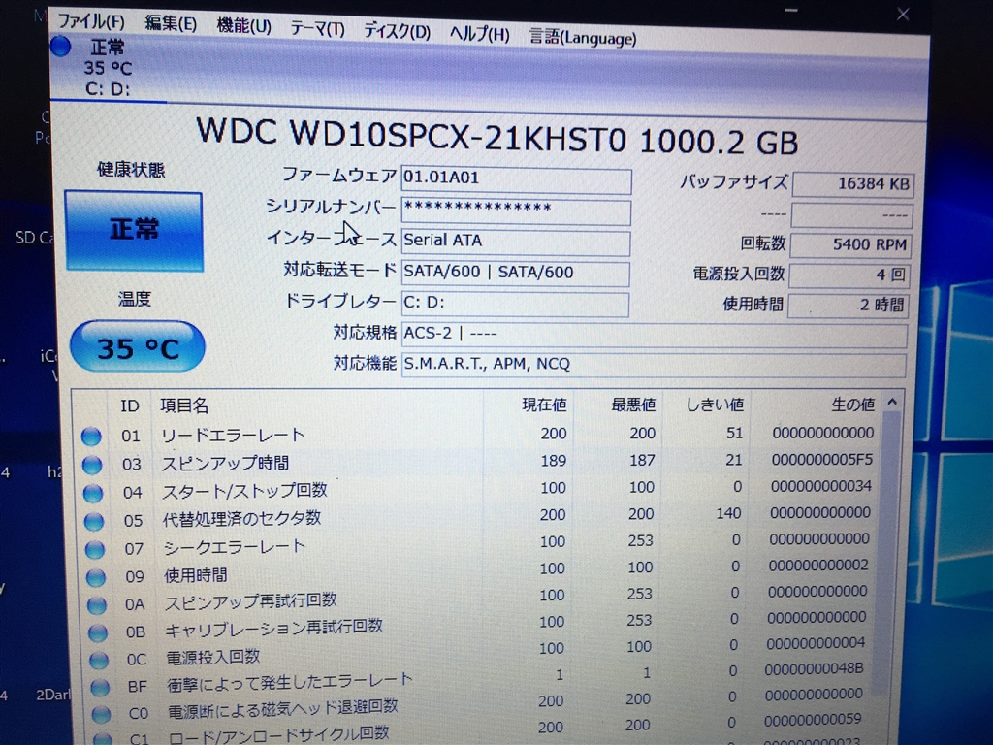
Task: Click the status circle for ID C0
Action: [101, 715]
